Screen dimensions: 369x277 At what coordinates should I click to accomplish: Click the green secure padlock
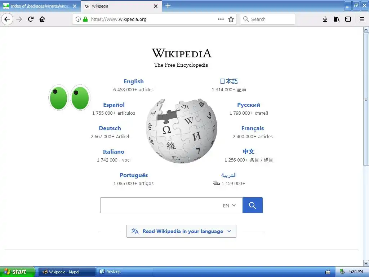85,19
